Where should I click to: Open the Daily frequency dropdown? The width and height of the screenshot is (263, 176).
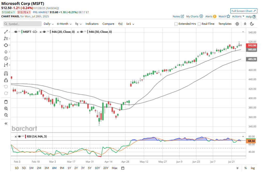pos(49,24)
